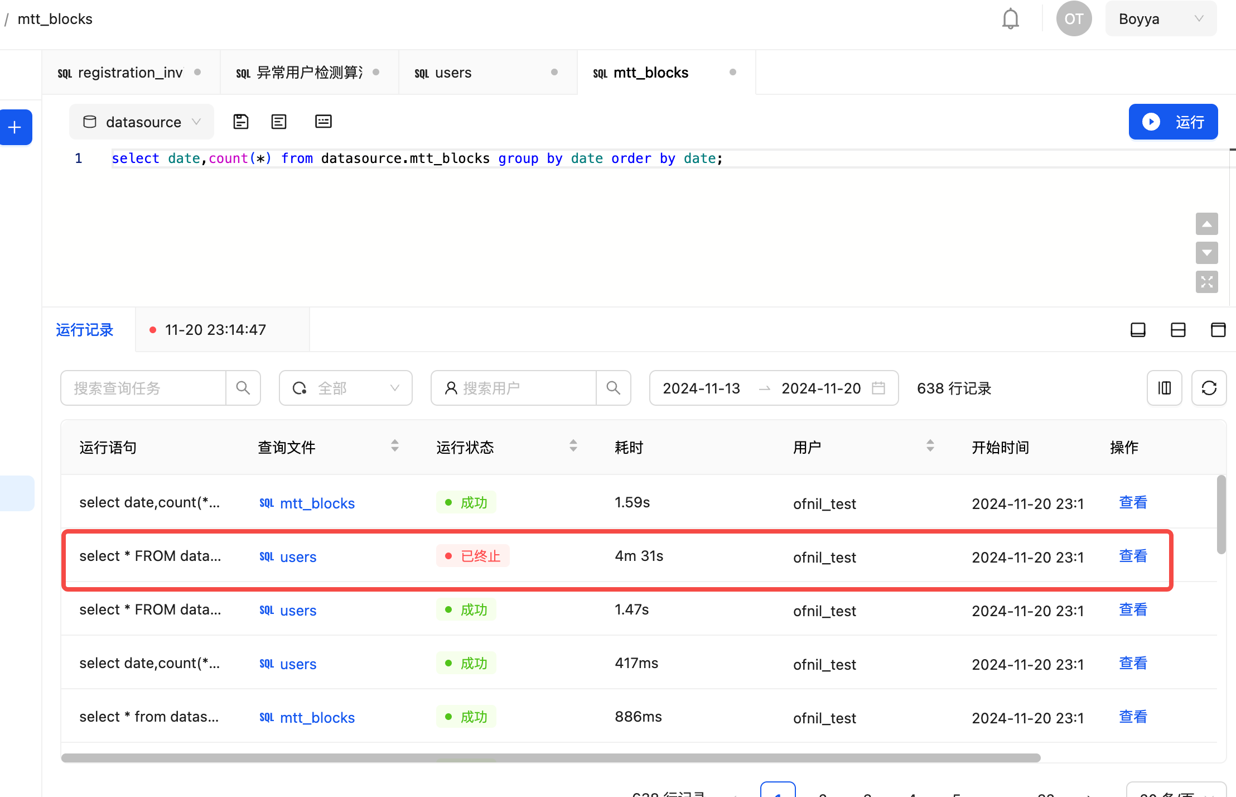Viewport: 1236px width, 797px height.
Task: Sort by 运行状态 column
Action: coord(573,446)
